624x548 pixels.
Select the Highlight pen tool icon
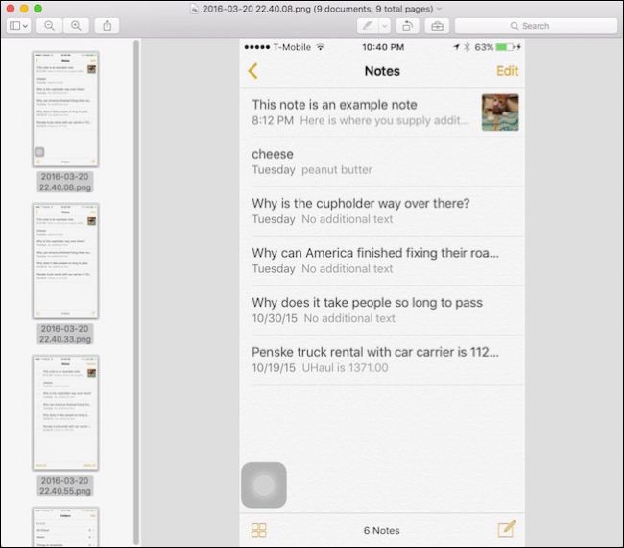tap(368, 26)
